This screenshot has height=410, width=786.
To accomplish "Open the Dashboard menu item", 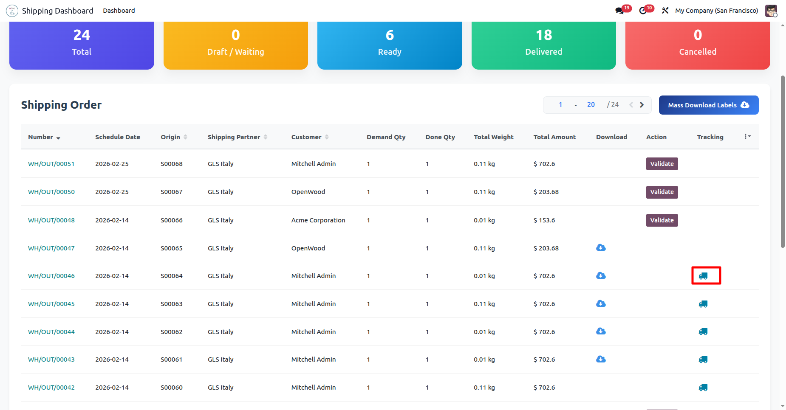I will click(x=119, y=11).
